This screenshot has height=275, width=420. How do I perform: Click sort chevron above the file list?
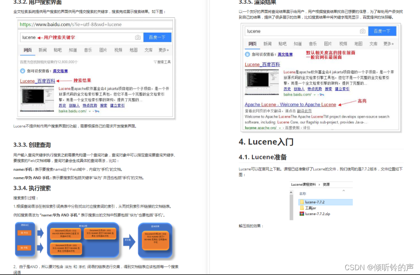(344, 190)
